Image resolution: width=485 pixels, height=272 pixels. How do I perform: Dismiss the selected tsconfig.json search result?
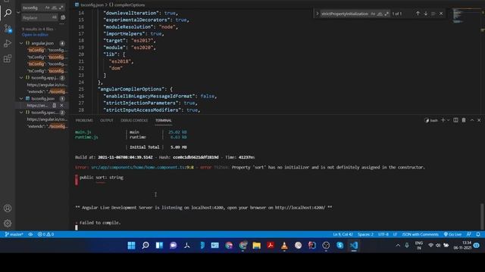(61, 106)
